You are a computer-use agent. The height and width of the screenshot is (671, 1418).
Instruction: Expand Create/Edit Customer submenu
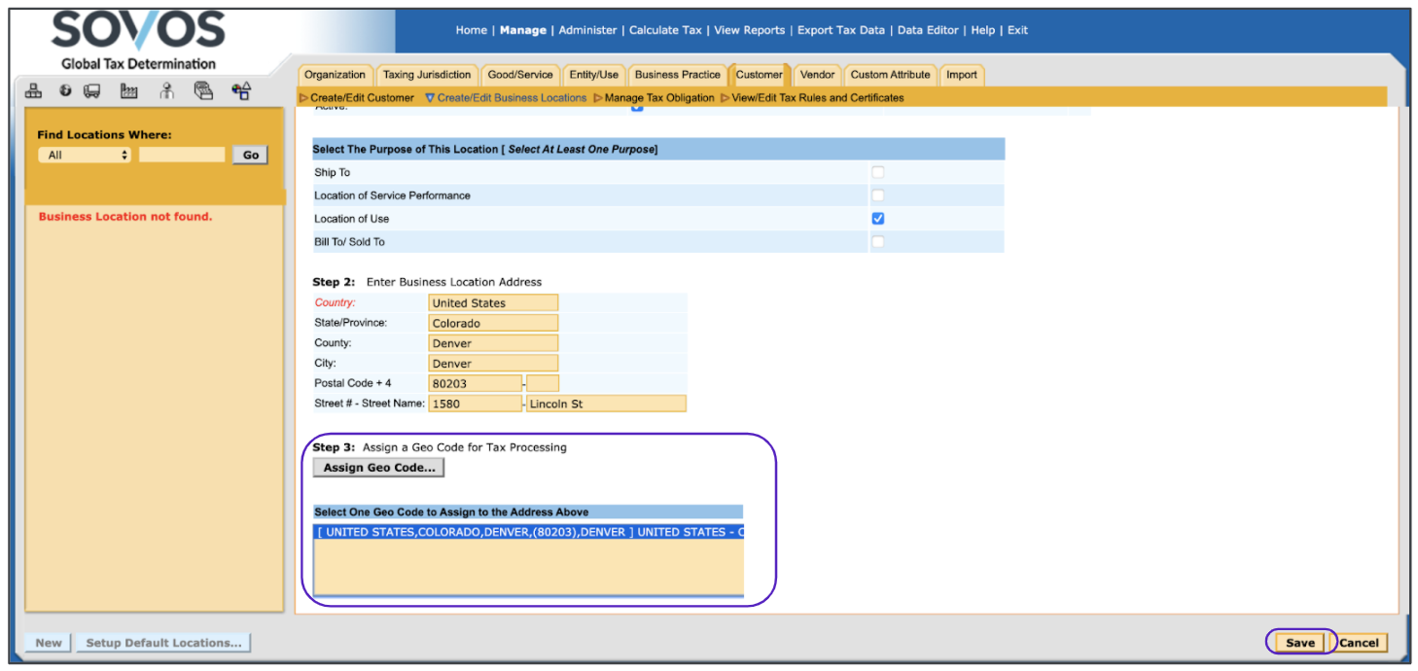tap(357, 98)
